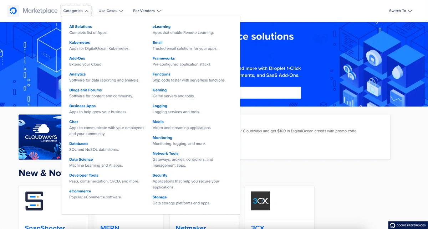Pick the Network Tools category
The image size is (428, 229).
point(165,153)
